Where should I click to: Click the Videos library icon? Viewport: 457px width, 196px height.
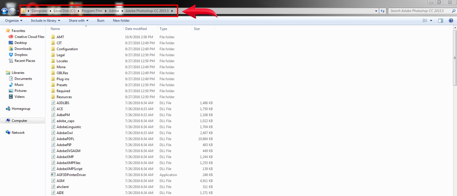[x=11, y=97]
